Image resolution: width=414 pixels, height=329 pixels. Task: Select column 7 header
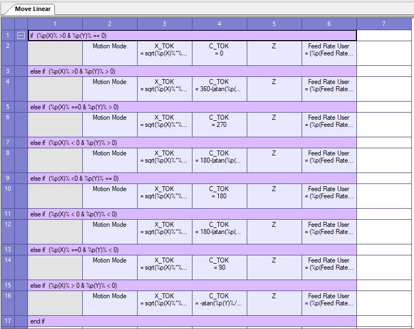click(384, 24)
